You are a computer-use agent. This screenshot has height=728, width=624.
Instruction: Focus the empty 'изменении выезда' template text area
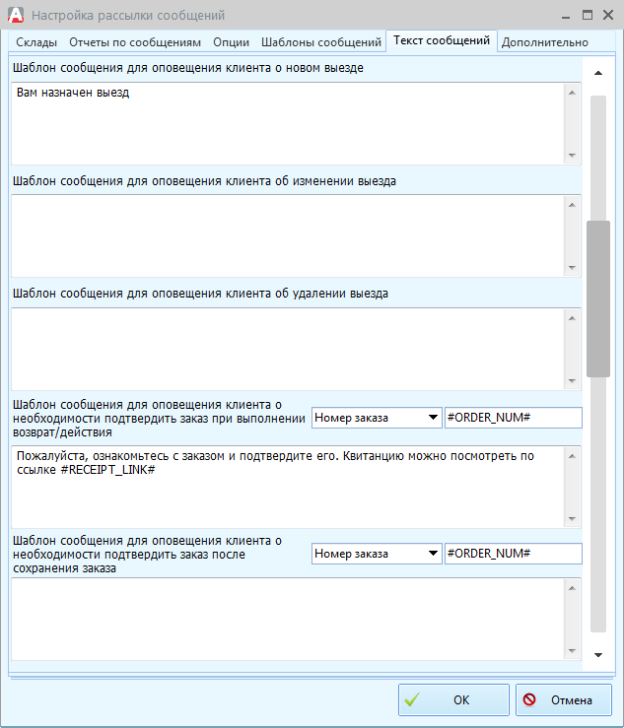pos(286,235)
